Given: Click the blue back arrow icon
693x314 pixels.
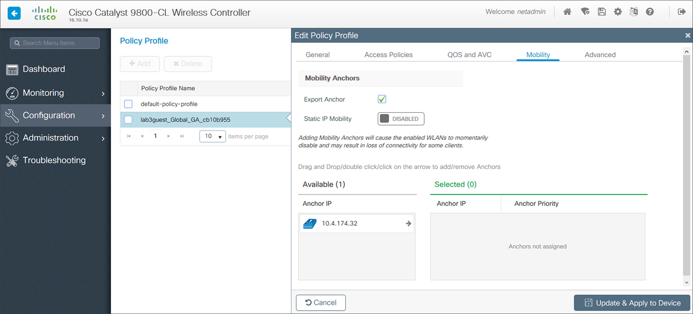Looking at the screenshot, I should pos(14,14).
